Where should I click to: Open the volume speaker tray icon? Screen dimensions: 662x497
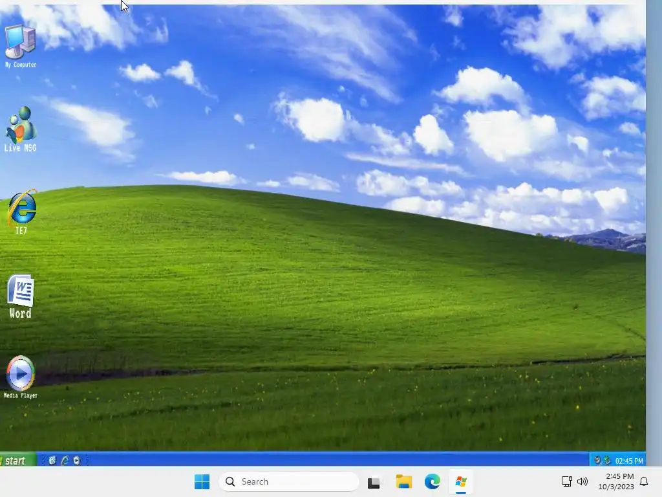(x=582, y=481)
